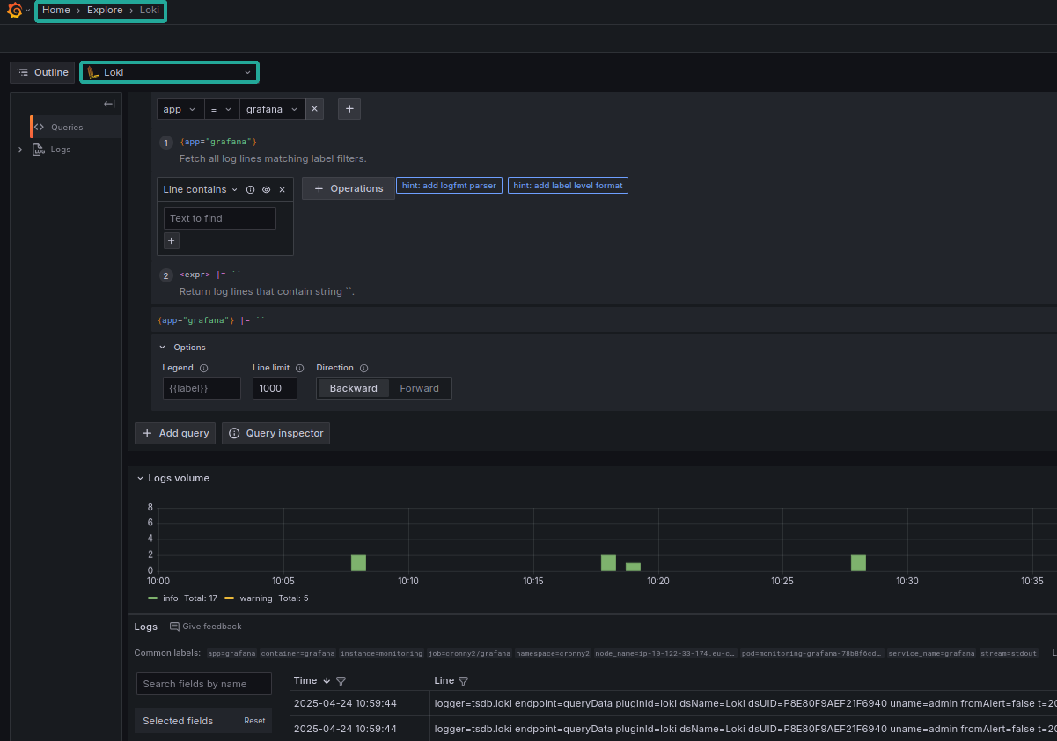Apply hint: add label level format

tap(568, 186)
